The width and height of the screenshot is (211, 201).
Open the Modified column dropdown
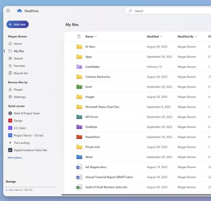click(154, 36)
